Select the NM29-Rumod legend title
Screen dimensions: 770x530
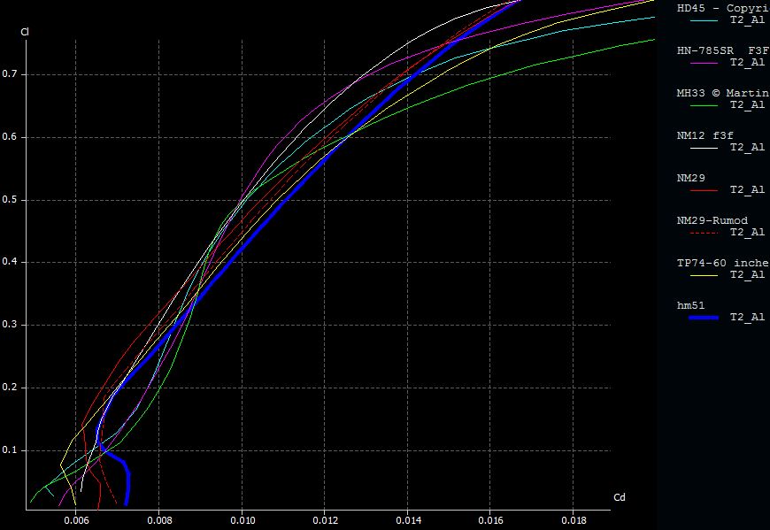(712, 220)
